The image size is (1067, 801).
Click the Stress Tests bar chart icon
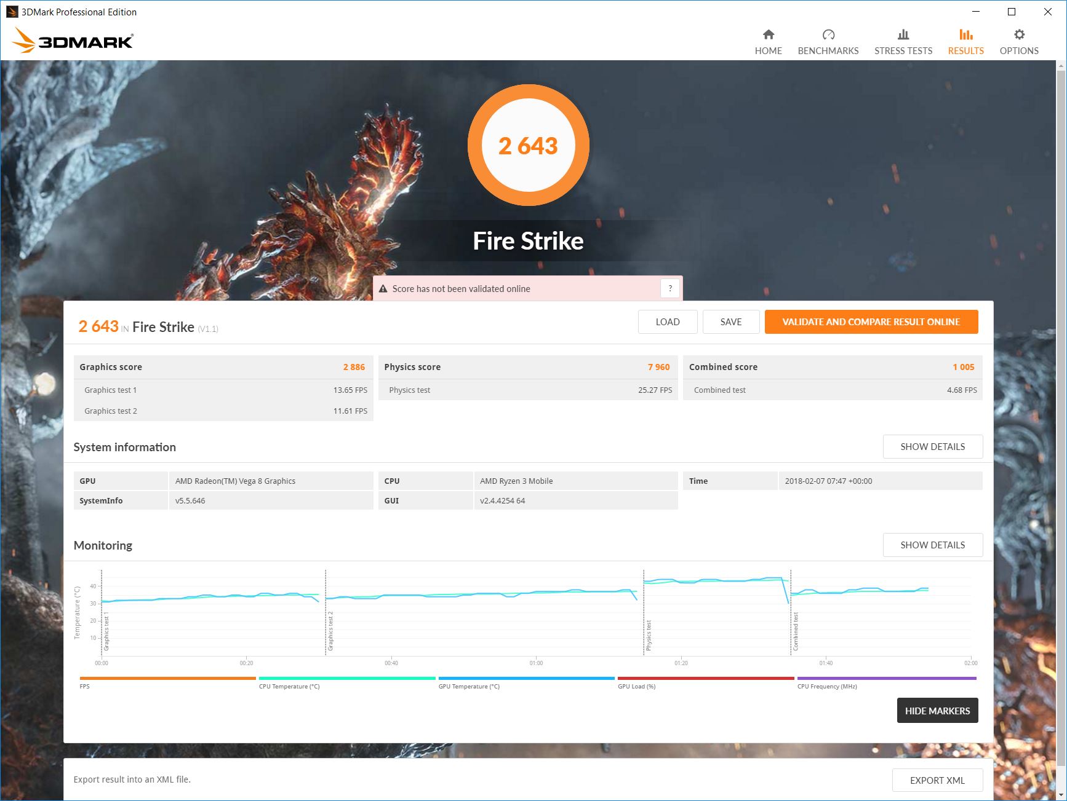coord(903,34)
